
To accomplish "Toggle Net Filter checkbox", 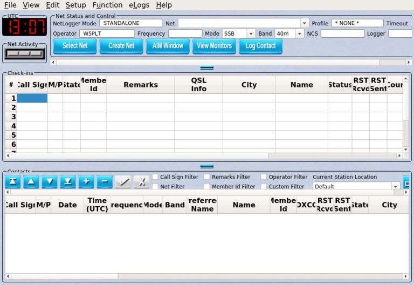I will pyautogui.click(x=155, y=186).
